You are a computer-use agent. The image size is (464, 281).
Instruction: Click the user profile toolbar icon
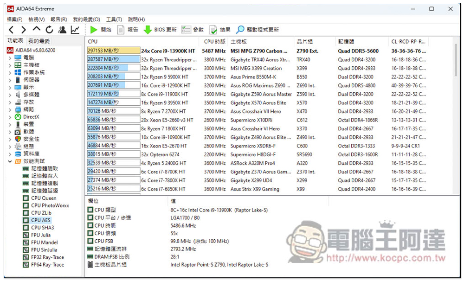tap(62, 30)
